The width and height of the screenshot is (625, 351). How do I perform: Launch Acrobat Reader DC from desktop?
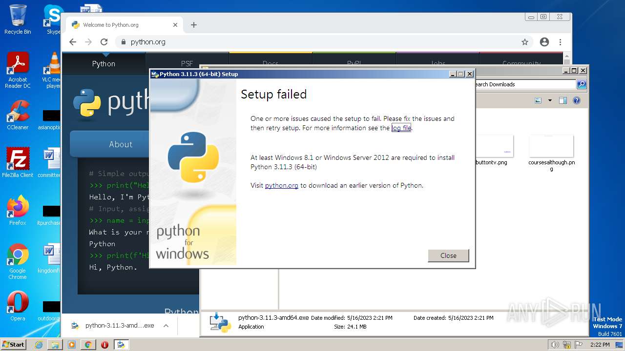coord(18,70)
